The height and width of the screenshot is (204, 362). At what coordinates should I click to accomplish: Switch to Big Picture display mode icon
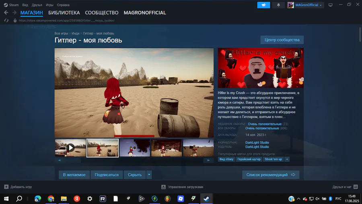[330, 5]
